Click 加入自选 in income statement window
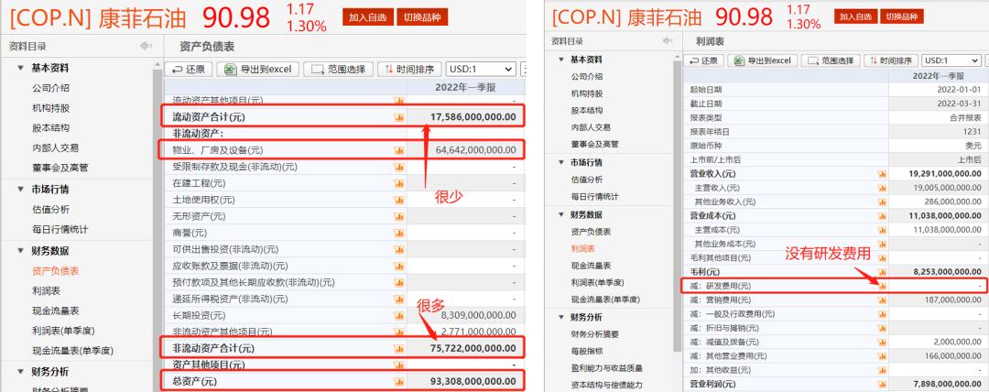Screen dimensions: 989x392 855,17
